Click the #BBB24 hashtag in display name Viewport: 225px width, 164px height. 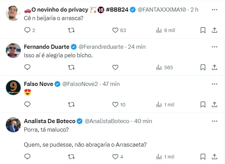[x=117, y=10]
